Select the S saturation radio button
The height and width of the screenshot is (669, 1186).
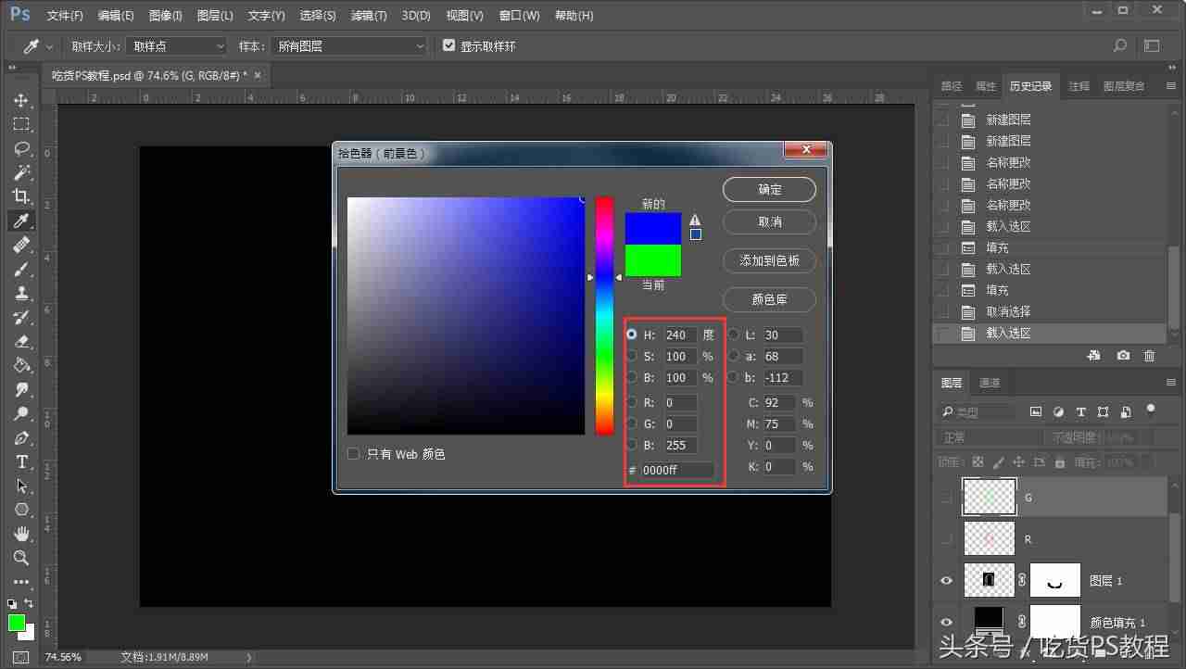[x=632, y=356]
